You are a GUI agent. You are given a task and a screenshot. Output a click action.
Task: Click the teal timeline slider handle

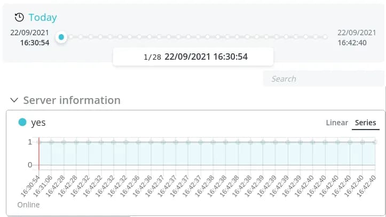[x=61, y=37]
